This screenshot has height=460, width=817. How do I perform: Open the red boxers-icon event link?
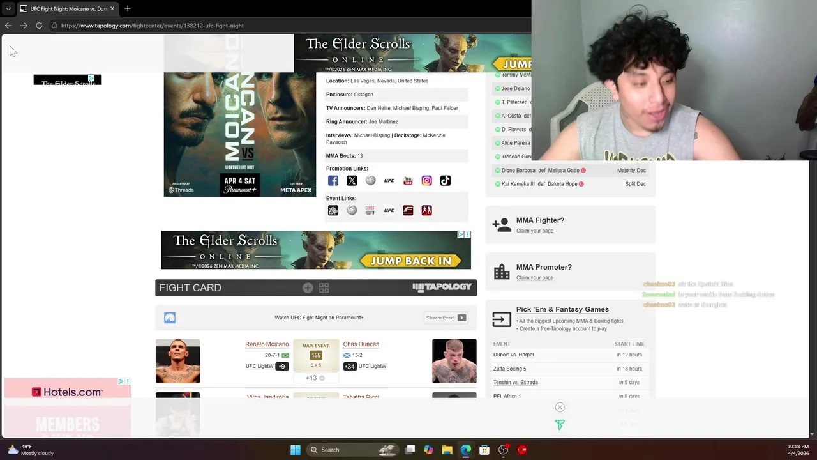pos(426,210)
